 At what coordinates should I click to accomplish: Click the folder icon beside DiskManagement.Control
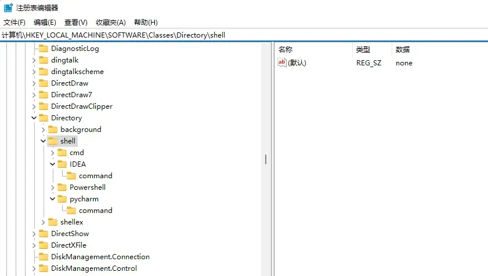44,268
